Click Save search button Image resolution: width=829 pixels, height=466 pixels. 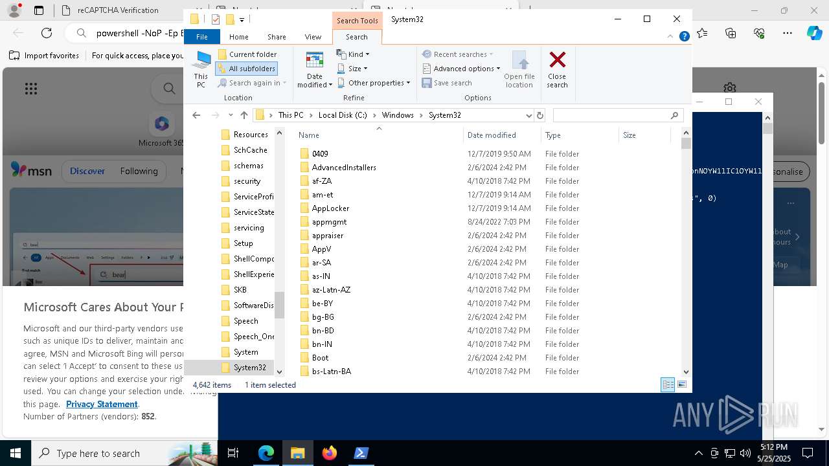(447, 83)
